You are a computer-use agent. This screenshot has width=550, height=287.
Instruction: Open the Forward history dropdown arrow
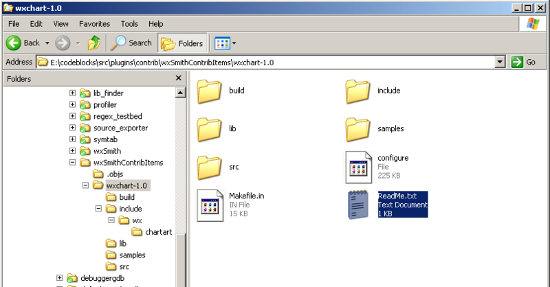point(78,43)
